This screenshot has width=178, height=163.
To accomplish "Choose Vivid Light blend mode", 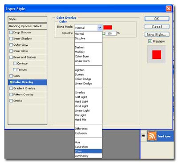I will tap(89, 106).
